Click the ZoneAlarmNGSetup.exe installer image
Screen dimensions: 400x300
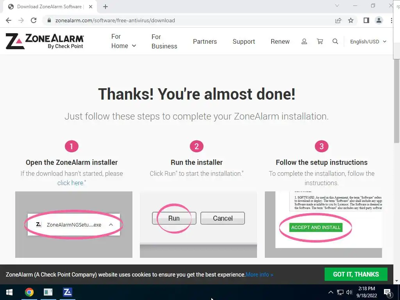pyautogui.click(x=74, y=225)
